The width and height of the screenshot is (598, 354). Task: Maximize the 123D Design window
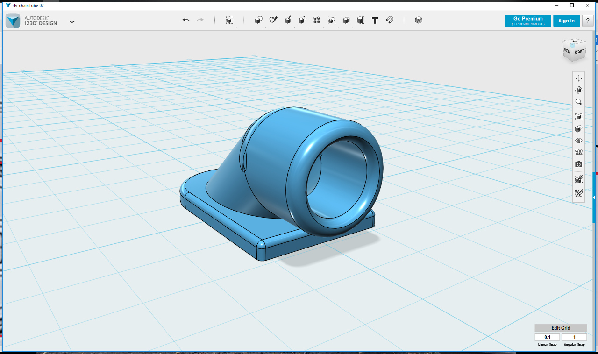point(572,5)
